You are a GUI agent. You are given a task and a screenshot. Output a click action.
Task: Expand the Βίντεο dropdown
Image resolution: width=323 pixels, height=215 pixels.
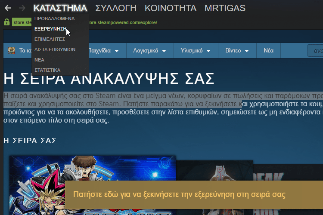point(237,51)
